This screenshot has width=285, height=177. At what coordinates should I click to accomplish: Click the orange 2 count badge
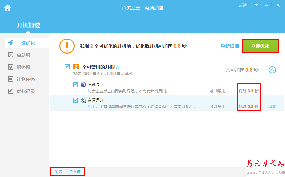pos(76,67)
